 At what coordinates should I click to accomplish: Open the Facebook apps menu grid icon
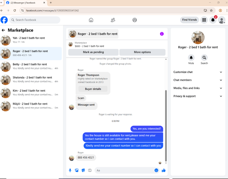coord(204,20)
